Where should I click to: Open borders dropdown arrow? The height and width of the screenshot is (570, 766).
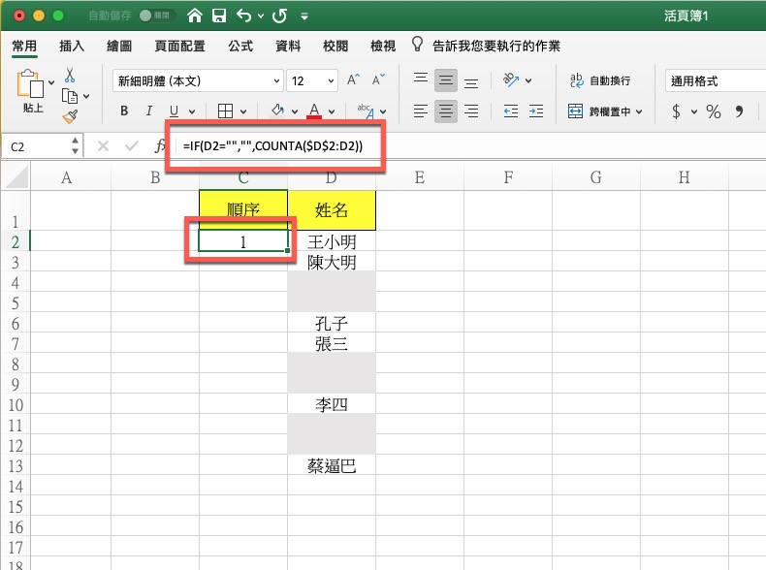243,111
